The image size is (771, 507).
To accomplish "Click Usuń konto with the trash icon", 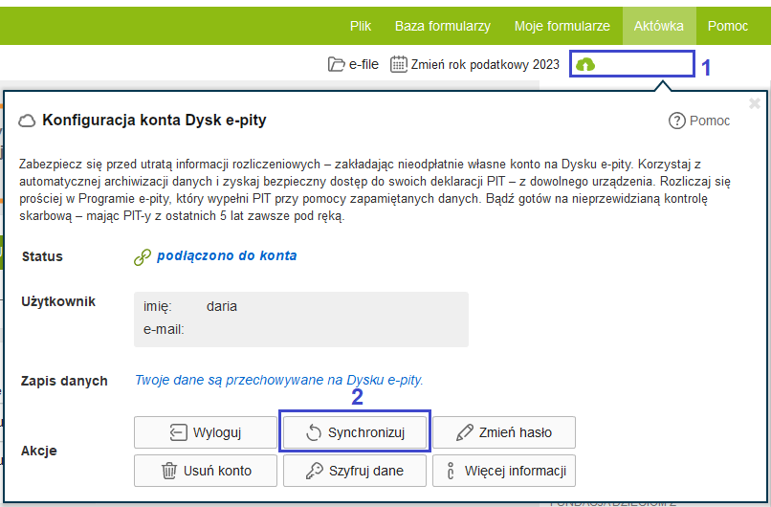I will pos(206,471).
